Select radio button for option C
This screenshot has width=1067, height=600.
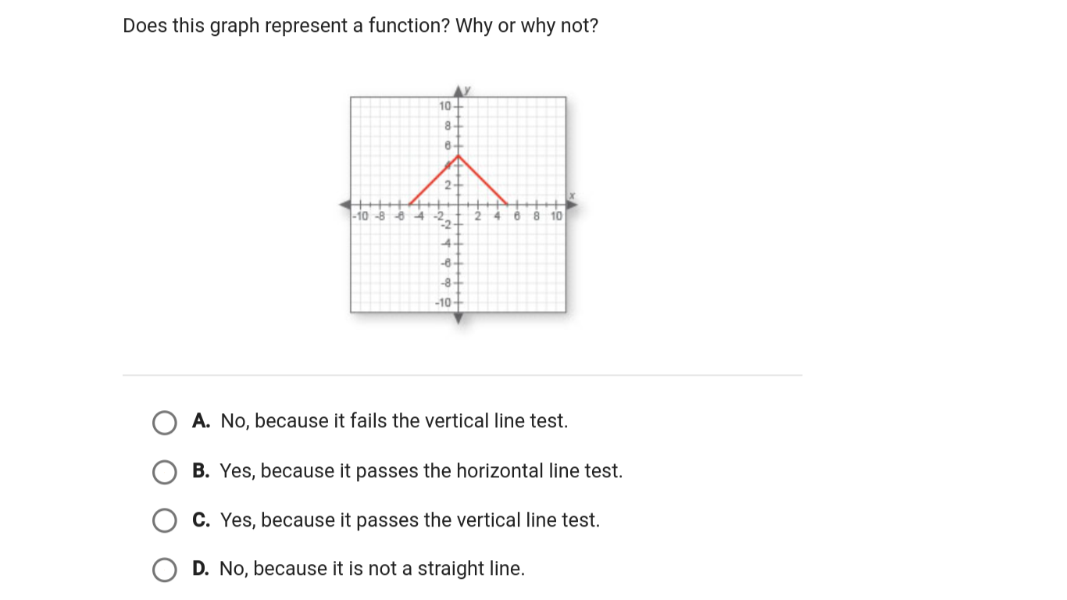point(164,521)
